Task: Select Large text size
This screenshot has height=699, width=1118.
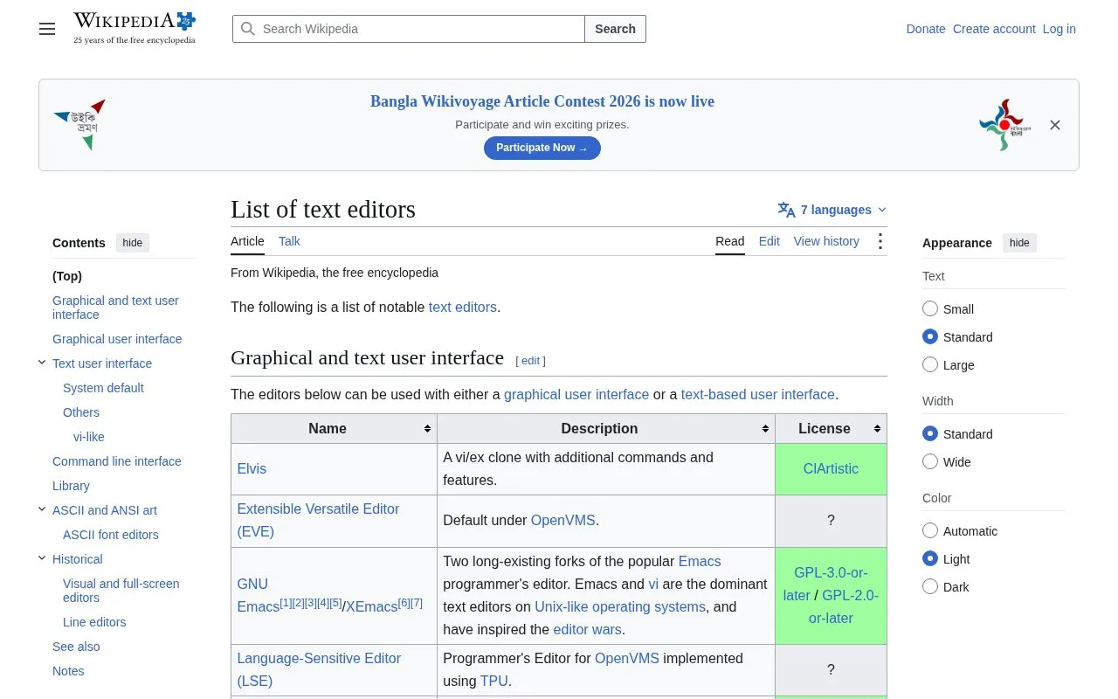Action: [930, 364]
